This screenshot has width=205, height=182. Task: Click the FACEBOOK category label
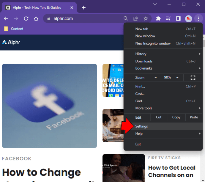coord(17,159)
